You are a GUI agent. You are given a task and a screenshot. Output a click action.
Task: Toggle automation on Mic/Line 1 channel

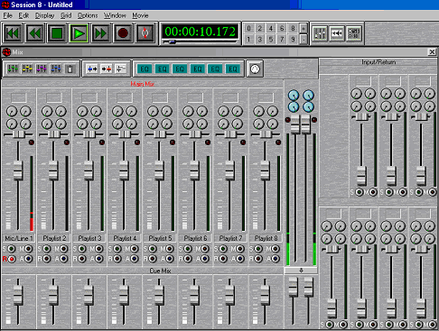[29, 259]
